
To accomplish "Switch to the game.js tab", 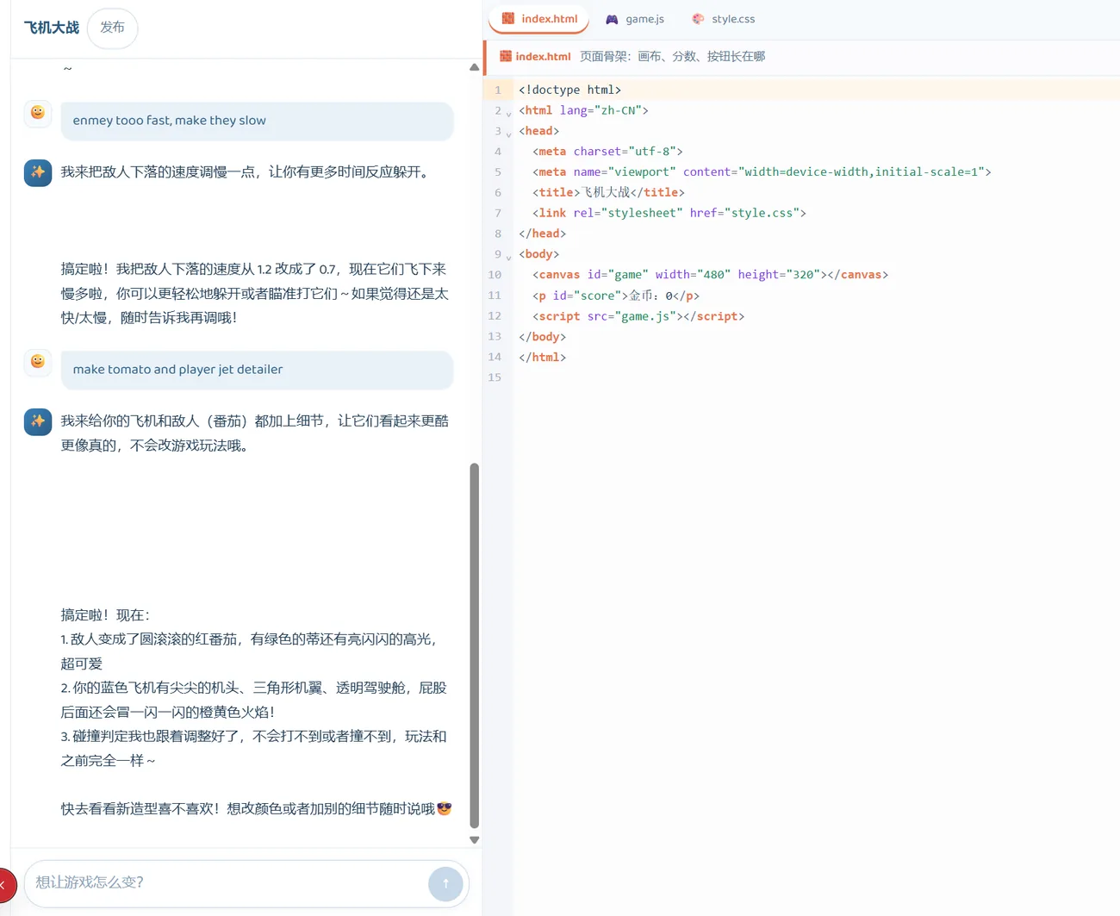I will [x=635, y=19].
